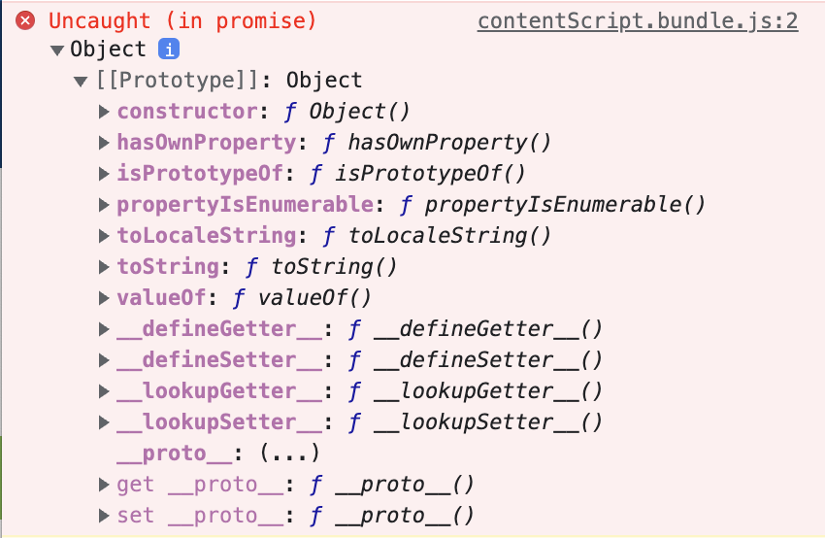Expand the __defineSetter__ entry
The image size is (825, 538).
pos(104,360)
